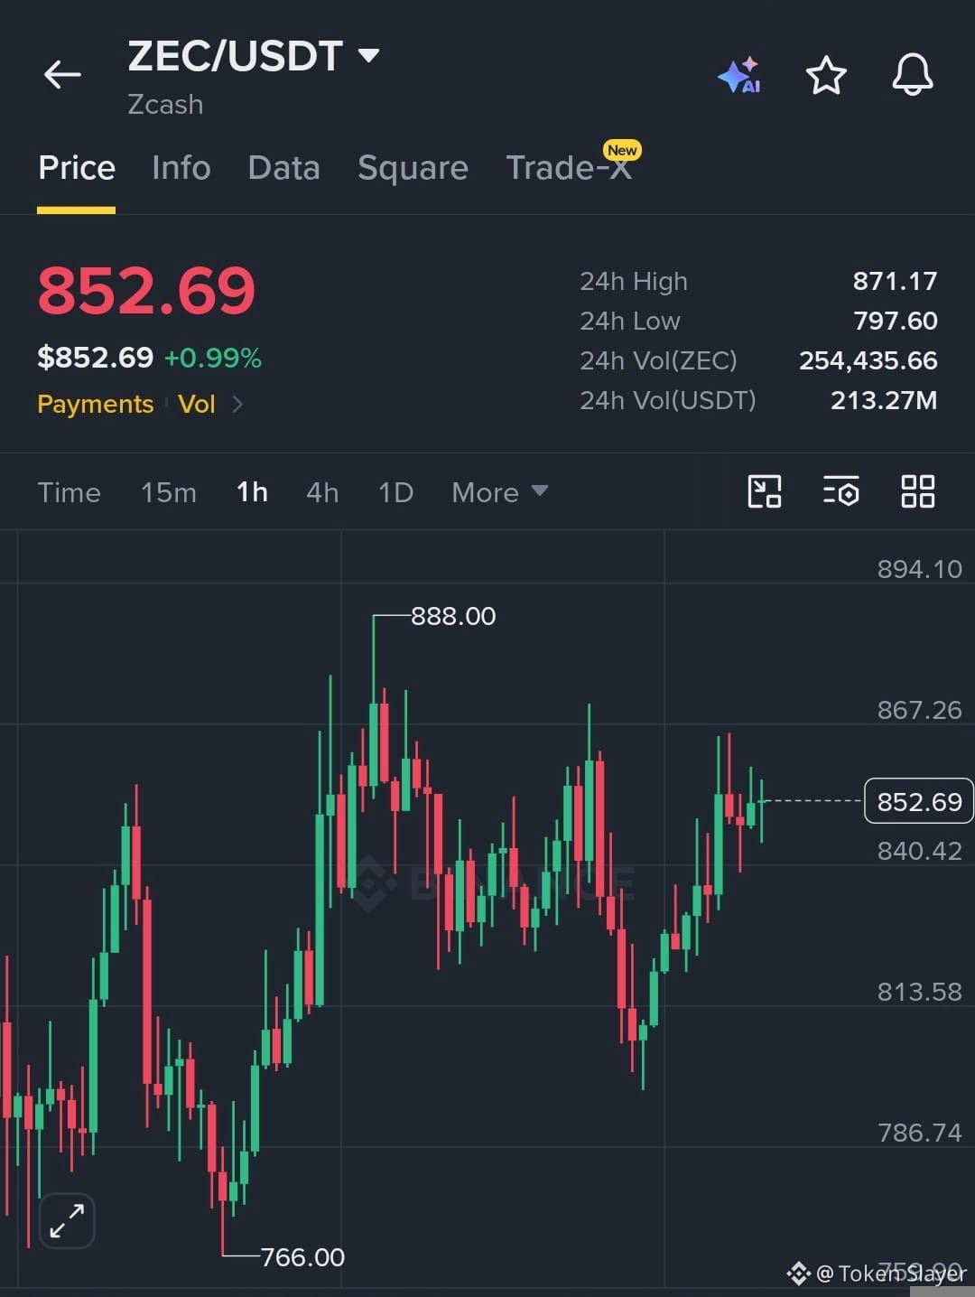Open chart indicator settings icon
The image size is (975, 1297).
pyautogui.click(x=841, y=491)
